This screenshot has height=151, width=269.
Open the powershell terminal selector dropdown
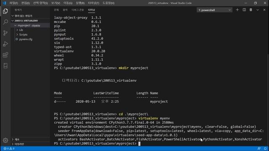tap(214, 10)
